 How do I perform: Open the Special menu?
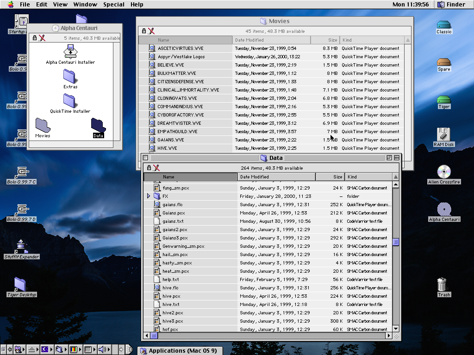[x=113, y=5]
